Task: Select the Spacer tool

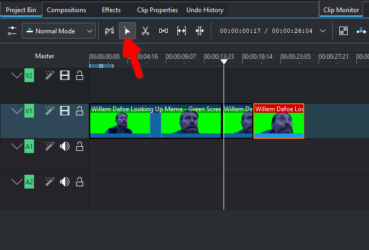Action: tap(164, 31)
